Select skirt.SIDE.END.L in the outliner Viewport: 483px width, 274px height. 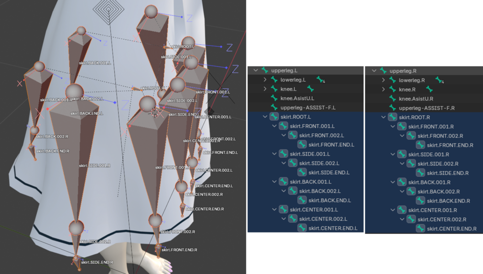[329, 173]
